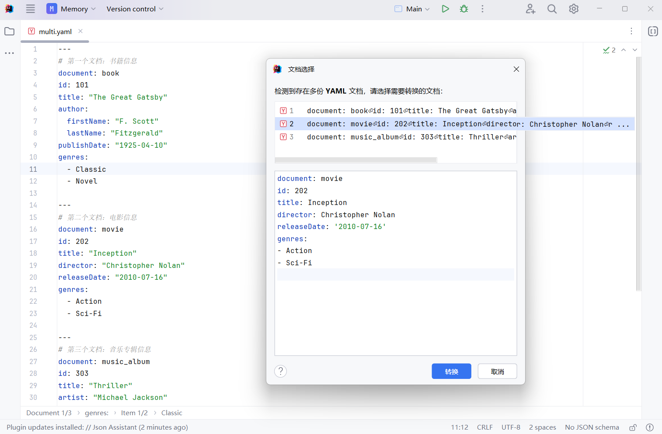This screenshot has height=434, width=662.
Task: Open the main hamburger menu
Action: [30, 9]
